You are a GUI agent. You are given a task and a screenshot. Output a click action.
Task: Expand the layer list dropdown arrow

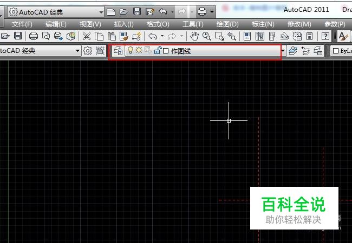click(283, 51)
